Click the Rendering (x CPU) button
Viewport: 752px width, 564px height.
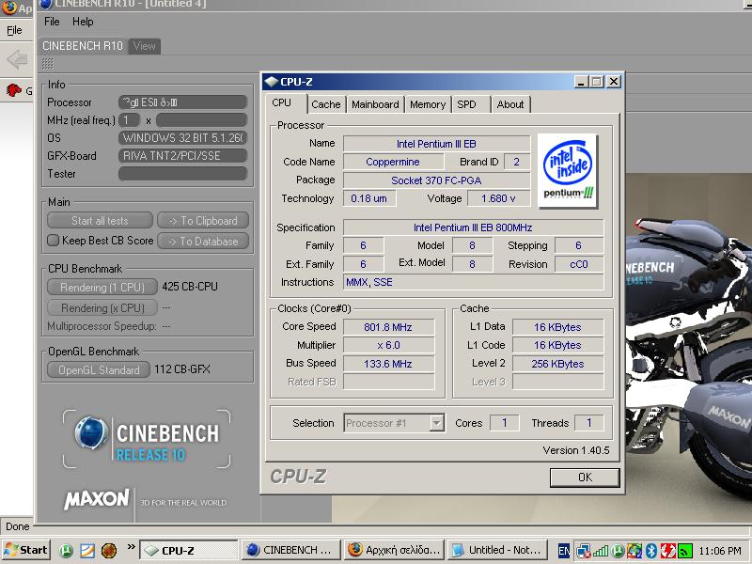point(102,307)
